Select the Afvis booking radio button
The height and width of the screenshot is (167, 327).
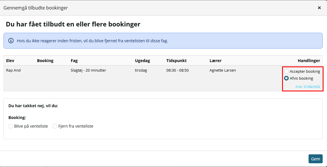[286, 78]
